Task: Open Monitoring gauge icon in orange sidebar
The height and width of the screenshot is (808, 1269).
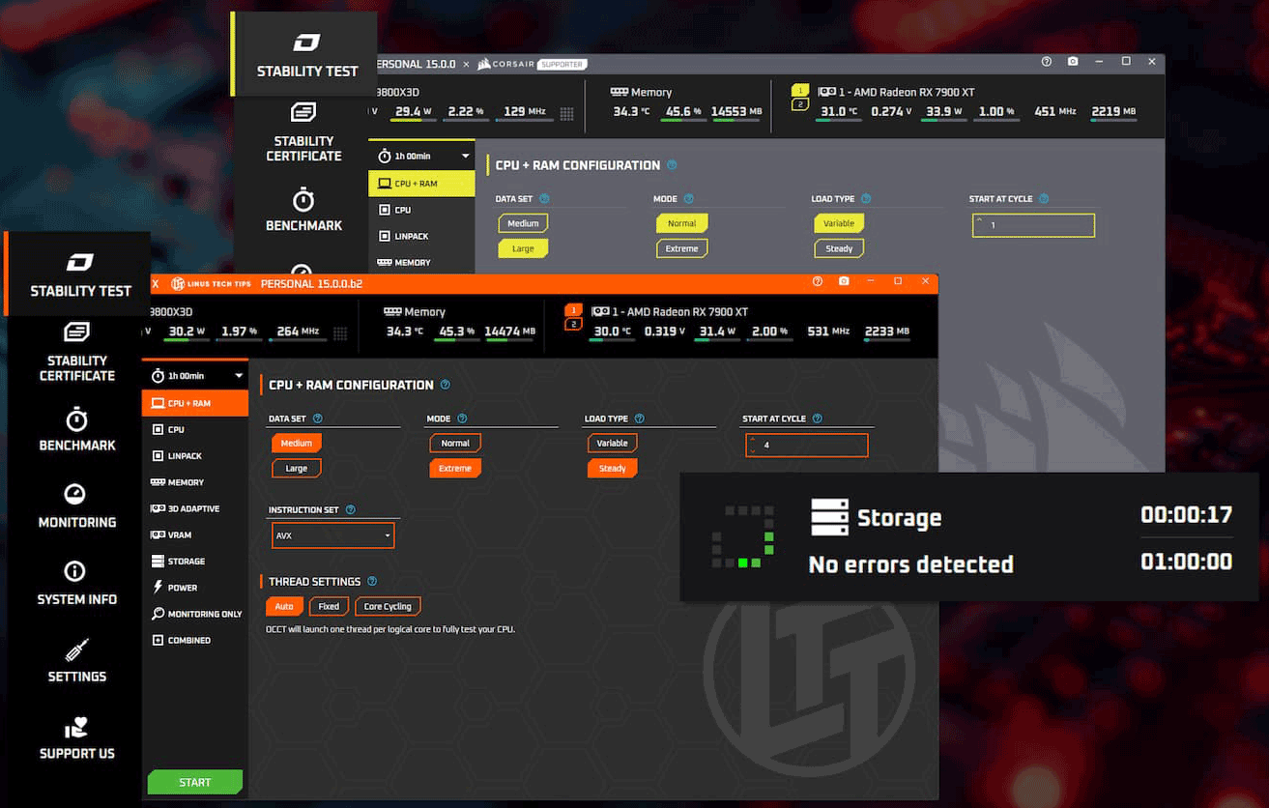Action: coord(75,494)
